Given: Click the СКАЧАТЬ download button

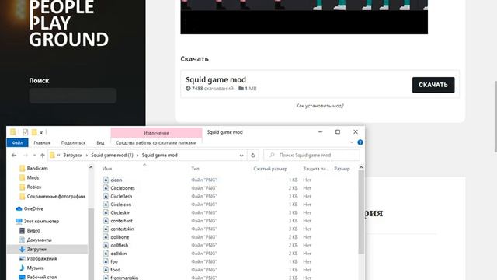Looking at the screenshot, I should (x=433, y=85).
